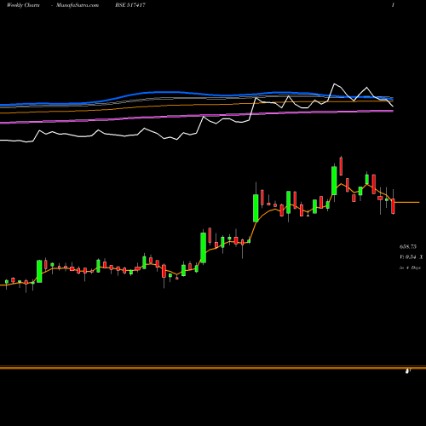Viewport: 426px width, 426px height.
Task: Click the MunafaSutra.com label
Action: [78, 5]
